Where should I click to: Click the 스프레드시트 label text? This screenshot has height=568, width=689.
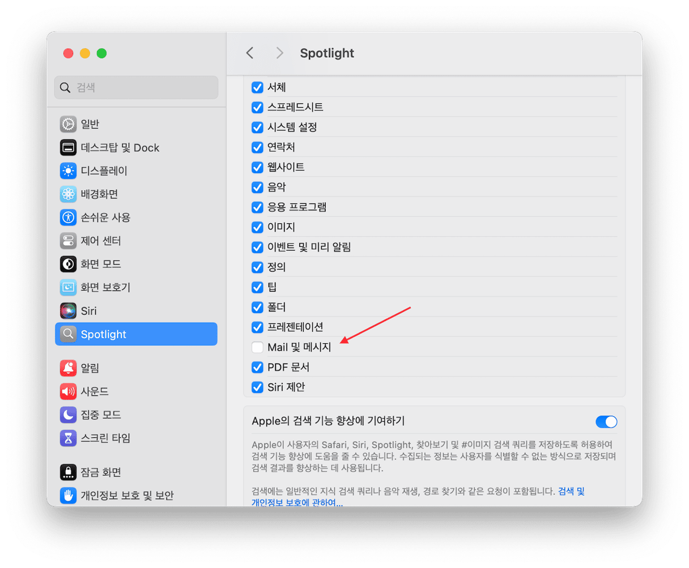(x=295, y=107)
